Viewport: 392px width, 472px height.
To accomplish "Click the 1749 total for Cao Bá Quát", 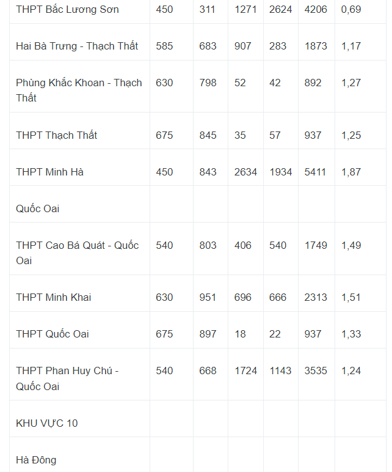I will (x=316, y=245).
